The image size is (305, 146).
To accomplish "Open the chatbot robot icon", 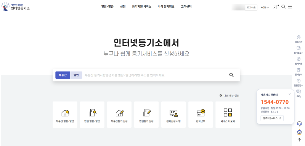I will pos(299,132).
